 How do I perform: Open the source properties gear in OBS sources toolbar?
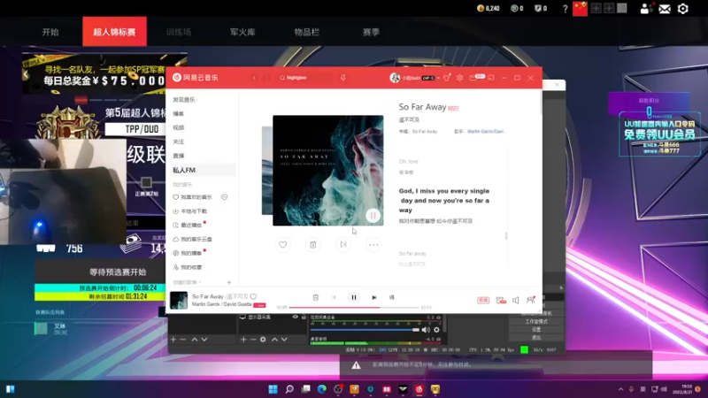[x=263, y=340]
